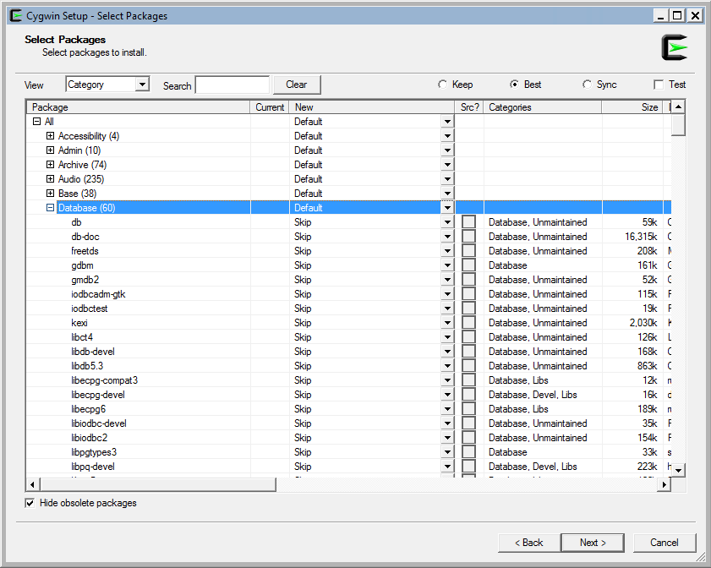The width and height of the screenshot is (711, 568).
Task: Click the vertical scrollbar up arrow
Action: tap(678, 107)
